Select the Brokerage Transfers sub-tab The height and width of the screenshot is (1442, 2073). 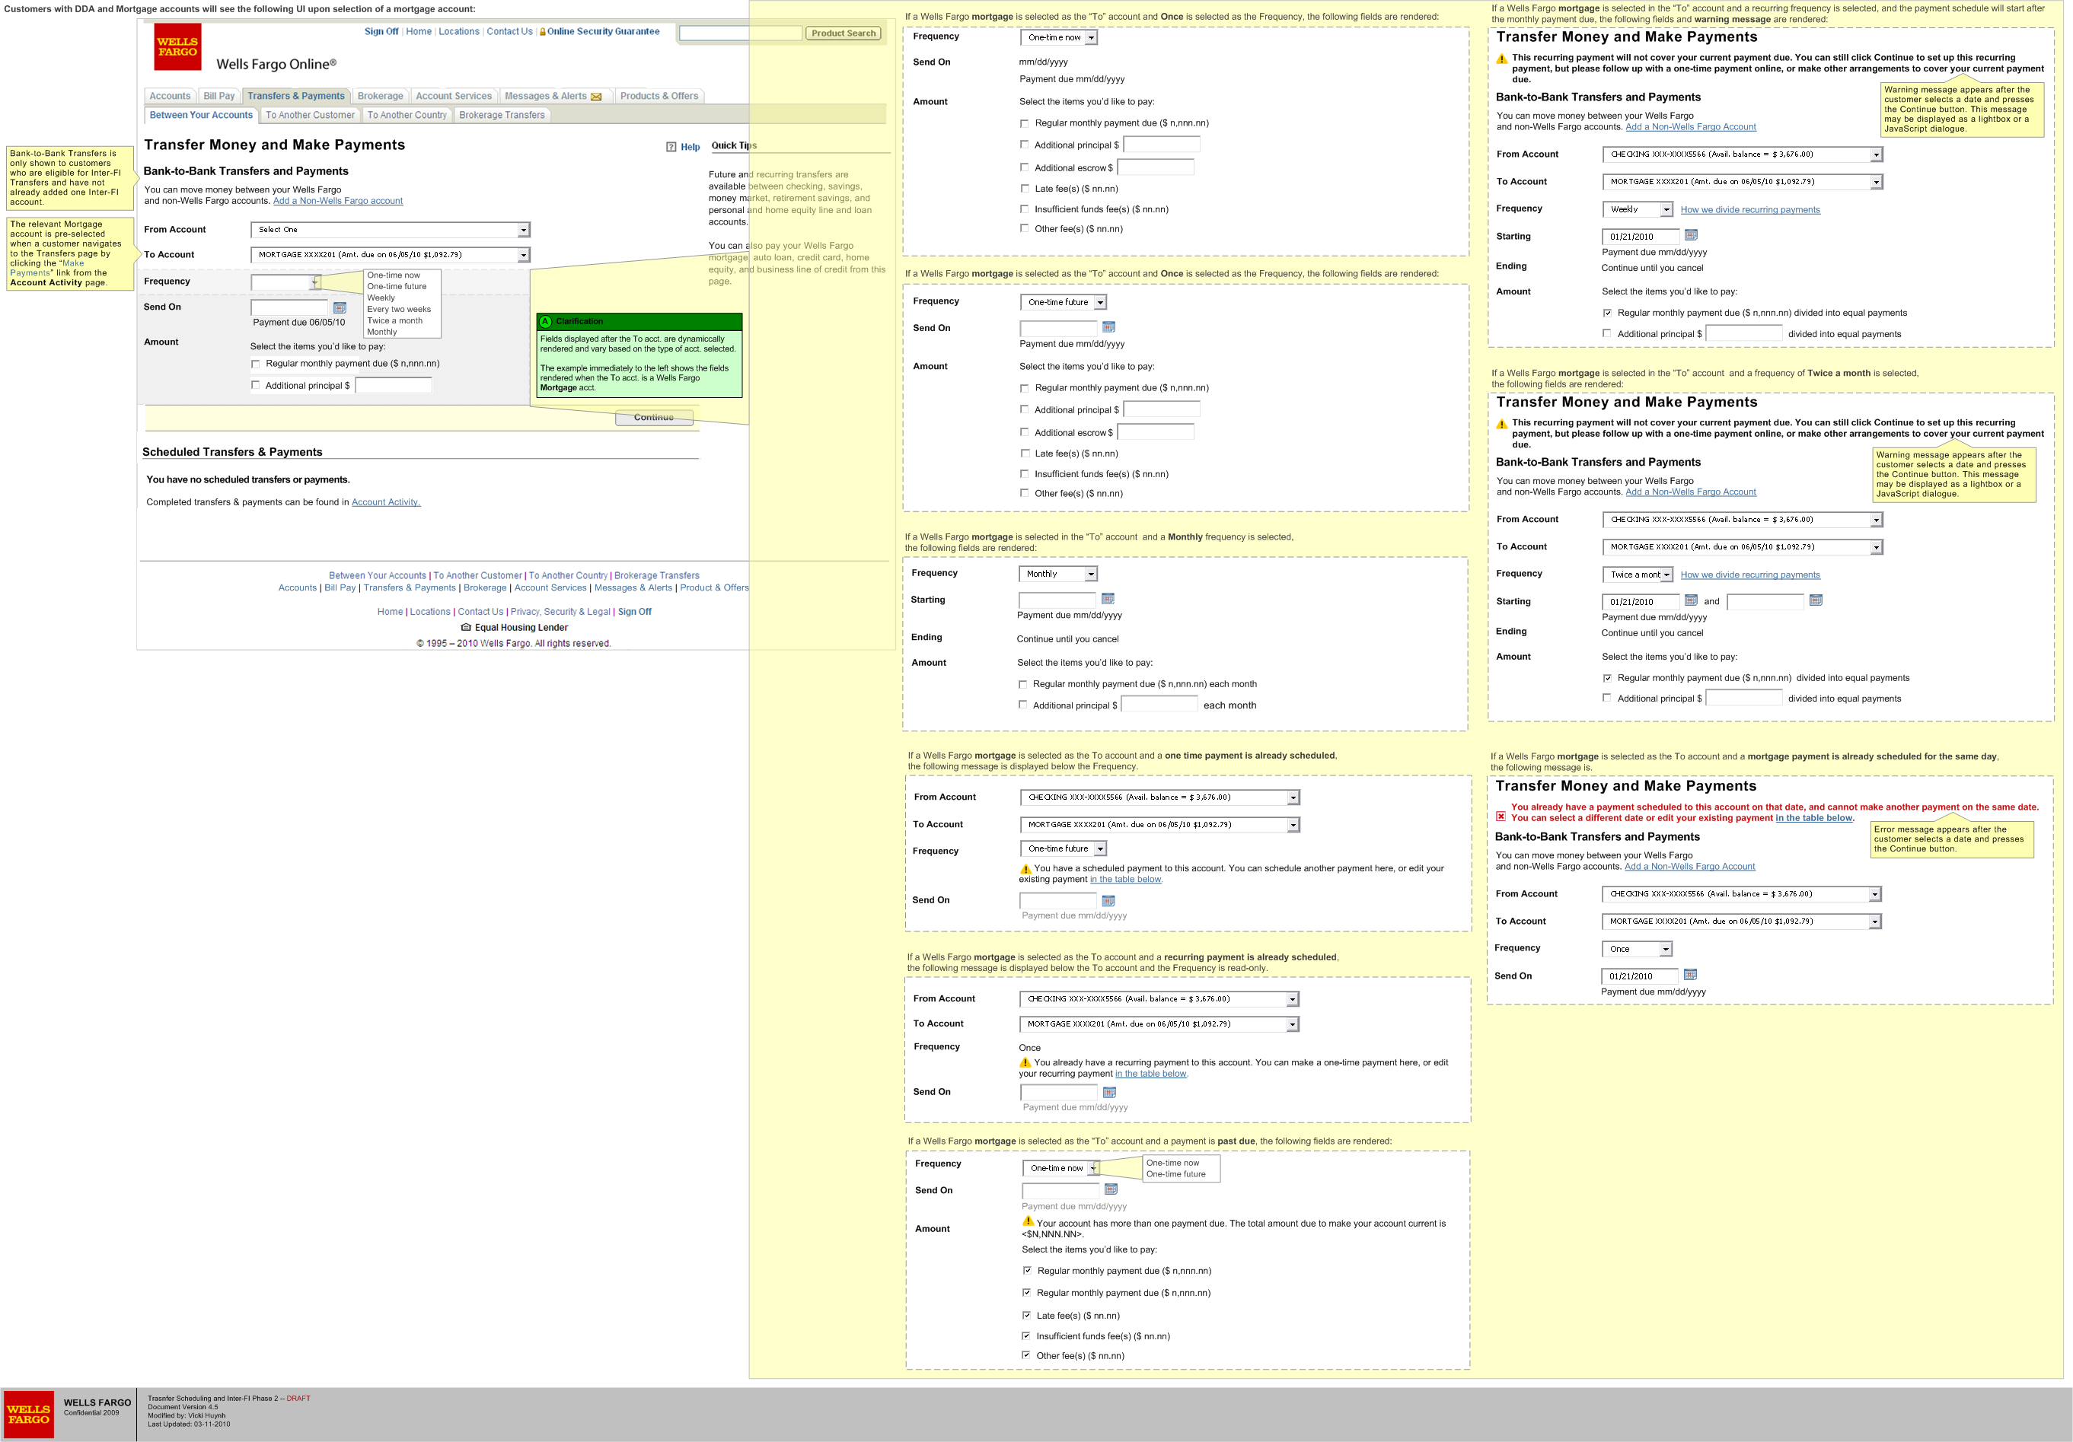(x=501, y=115)
